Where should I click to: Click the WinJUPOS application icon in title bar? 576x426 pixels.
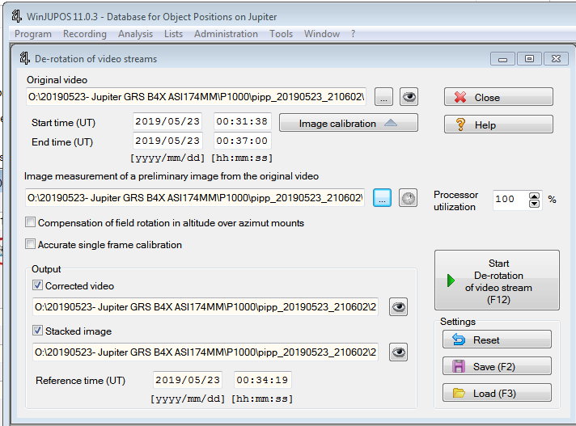16,16
